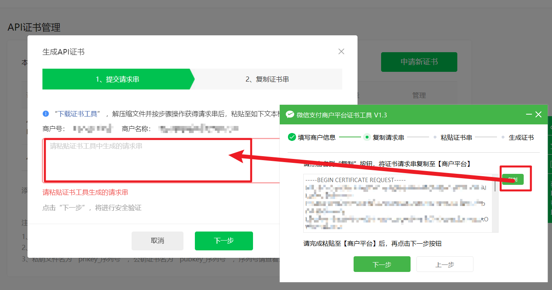
Task: Click the 生成API证书 dialog title text
Action: pyautogui.click(x=63, y=52)
